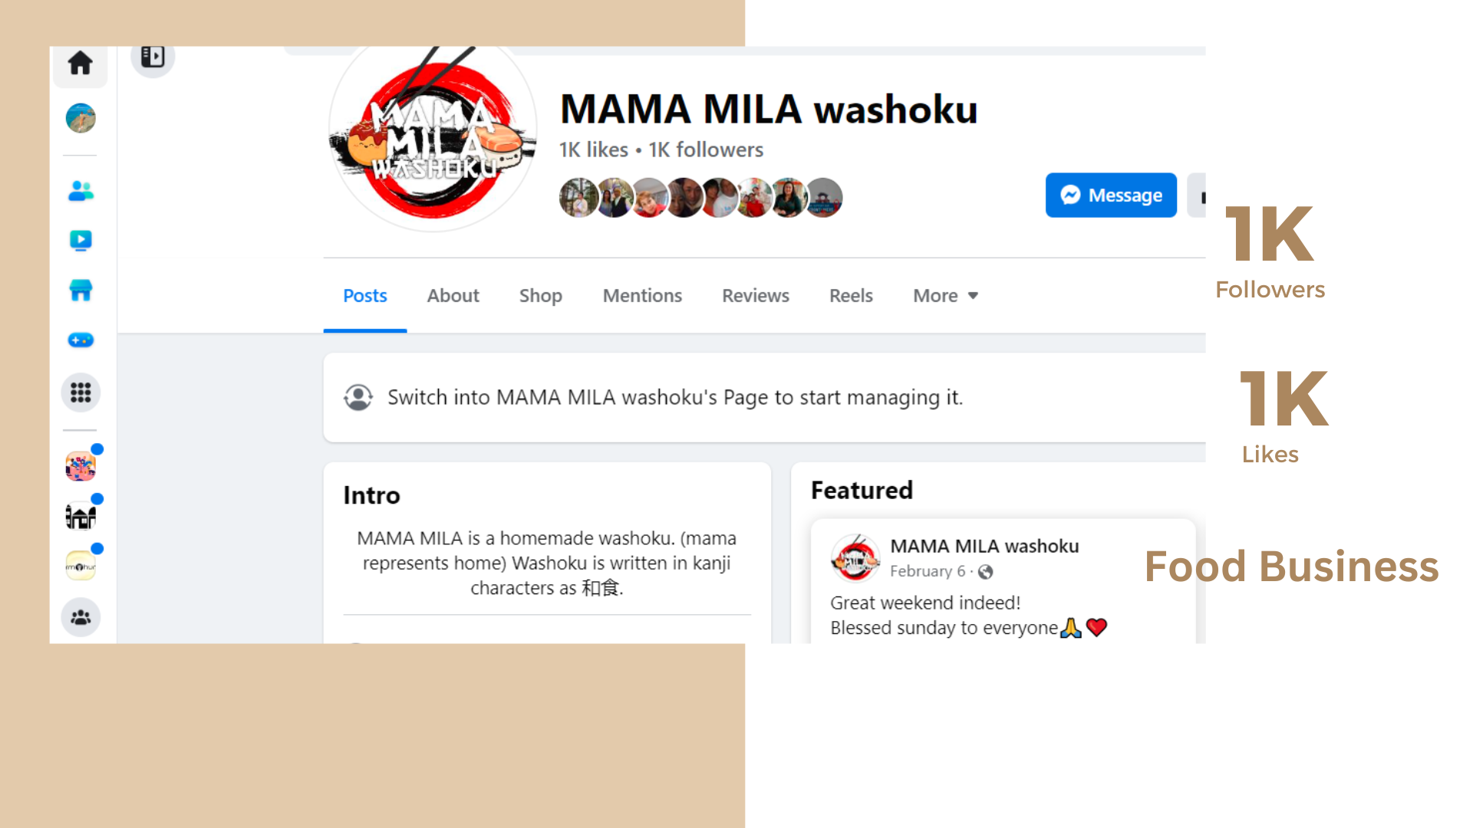1473x828 pixels.
Task: Open the 1K followers link
Action: click(706, 149)
